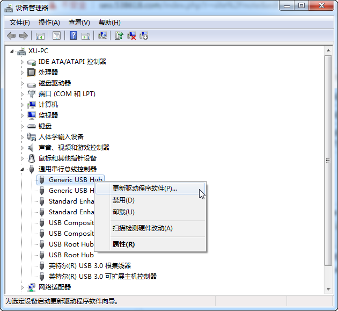338x311 pixels.
Task: Click the blue Help question mark icon
Action: click(74, 35)
